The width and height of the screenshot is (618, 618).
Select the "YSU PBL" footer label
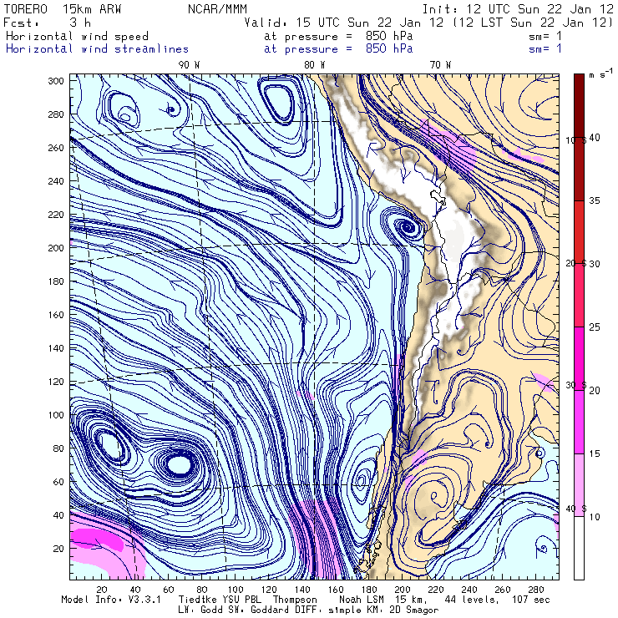tap(241, 600)
